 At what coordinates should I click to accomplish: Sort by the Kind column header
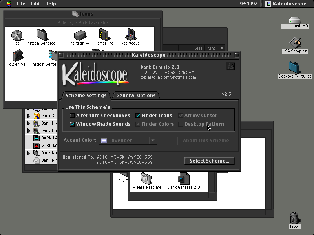[211, 48]
